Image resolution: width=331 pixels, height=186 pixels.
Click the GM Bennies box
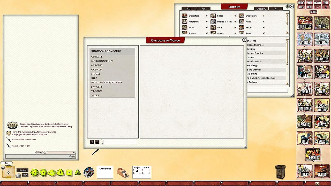(x=105, y=172)
